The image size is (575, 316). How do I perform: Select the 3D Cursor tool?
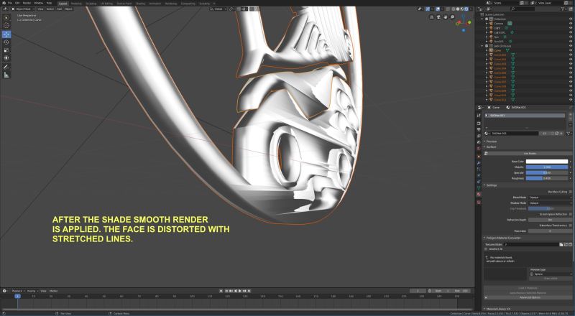(6, 25)
